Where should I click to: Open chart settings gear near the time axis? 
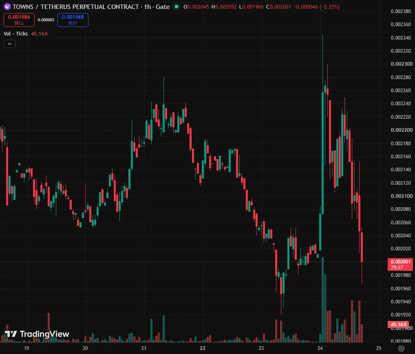pos(401,348)
